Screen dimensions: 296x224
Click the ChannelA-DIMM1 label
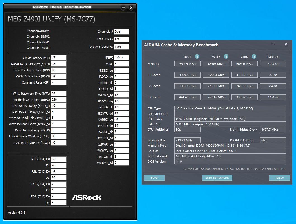click(x=38, y=31)
